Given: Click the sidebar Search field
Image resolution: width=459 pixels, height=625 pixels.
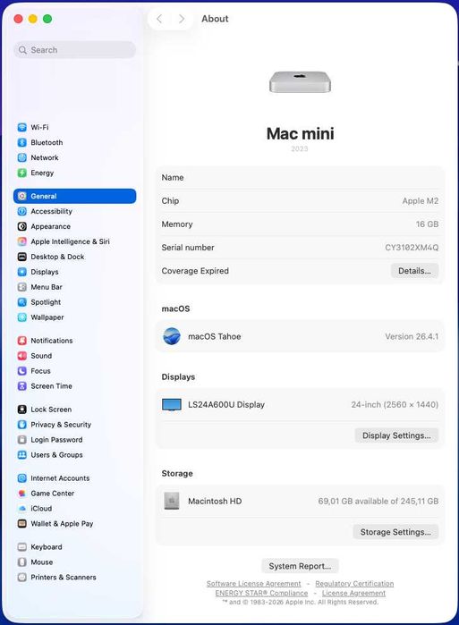Looking at the screenshot, I should [x=75, y=50].
